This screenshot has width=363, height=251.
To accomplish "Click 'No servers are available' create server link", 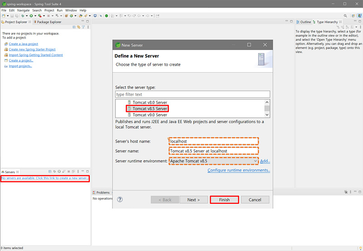I will (44, 178).
